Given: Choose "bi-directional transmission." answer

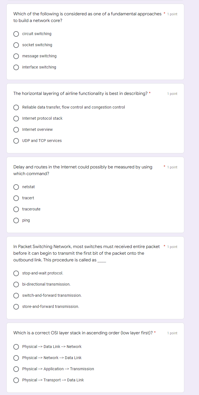Looking at the screenshot, I should [16, 284].
